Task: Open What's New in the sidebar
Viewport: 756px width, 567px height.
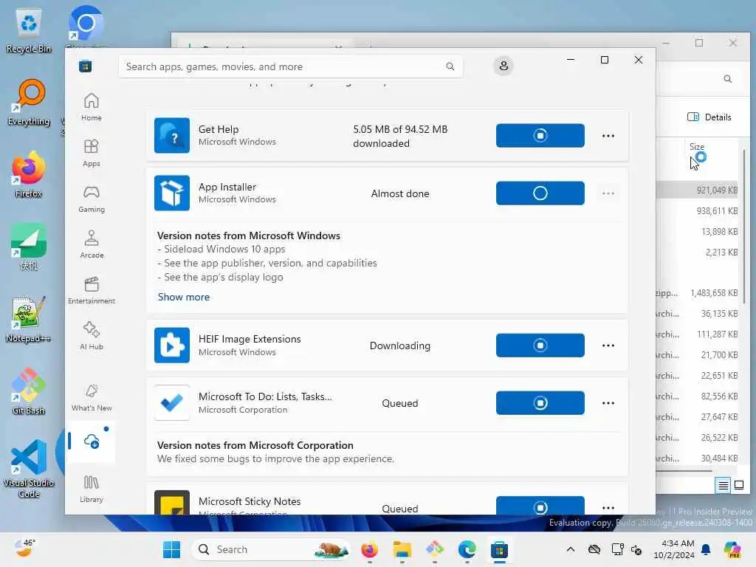Action: click(x=91, y=397)
